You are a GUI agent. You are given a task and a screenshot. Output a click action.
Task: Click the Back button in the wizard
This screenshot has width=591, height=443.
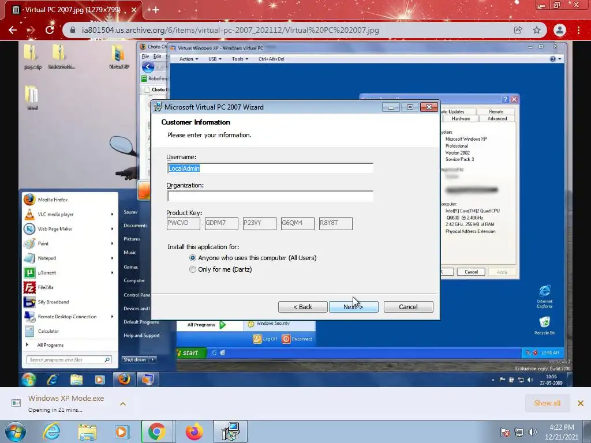[x=302, y=307]
